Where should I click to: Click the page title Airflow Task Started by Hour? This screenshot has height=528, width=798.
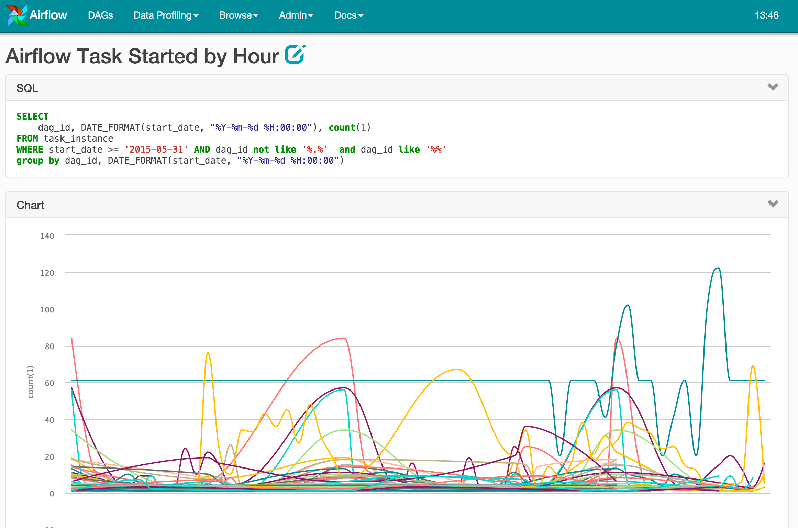[142, 56]
